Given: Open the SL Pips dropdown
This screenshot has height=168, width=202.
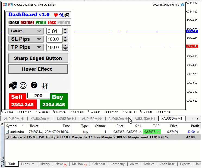Looking at the screenshot, I should tap(26, 39).
